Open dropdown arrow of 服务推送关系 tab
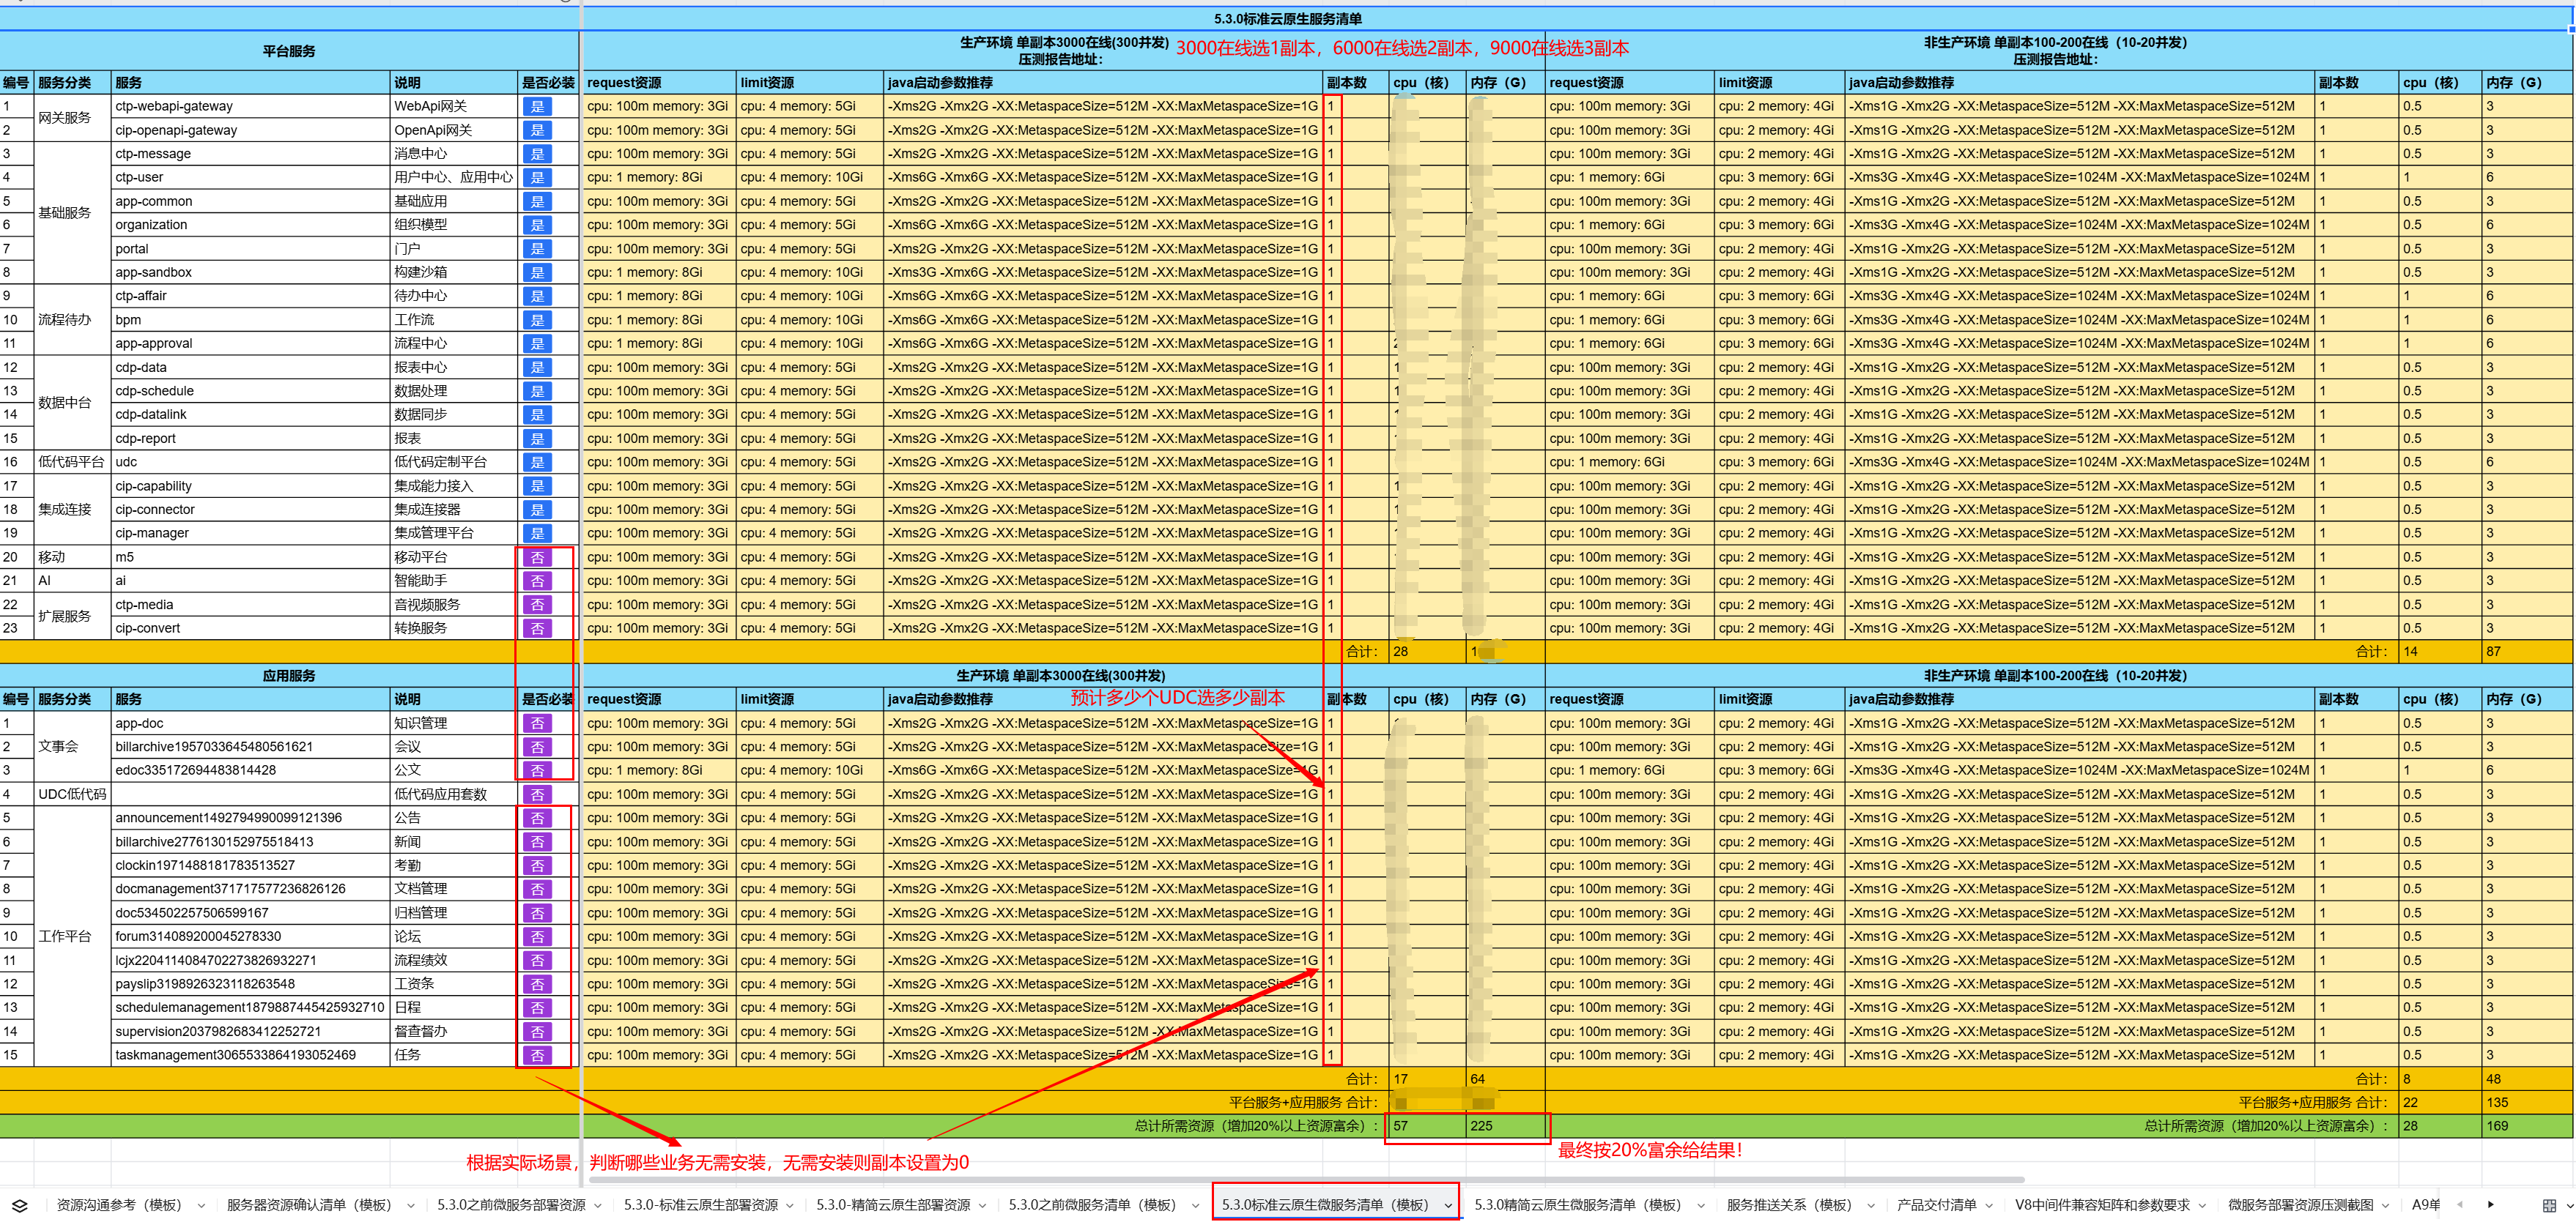The height and width of the screenshot is (1222, 2576). click(1868, 1206)
